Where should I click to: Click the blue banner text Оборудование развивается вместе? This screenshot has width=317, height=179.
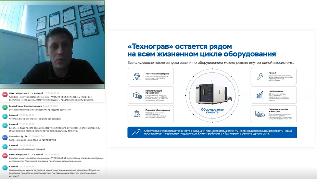pos(218,132)
